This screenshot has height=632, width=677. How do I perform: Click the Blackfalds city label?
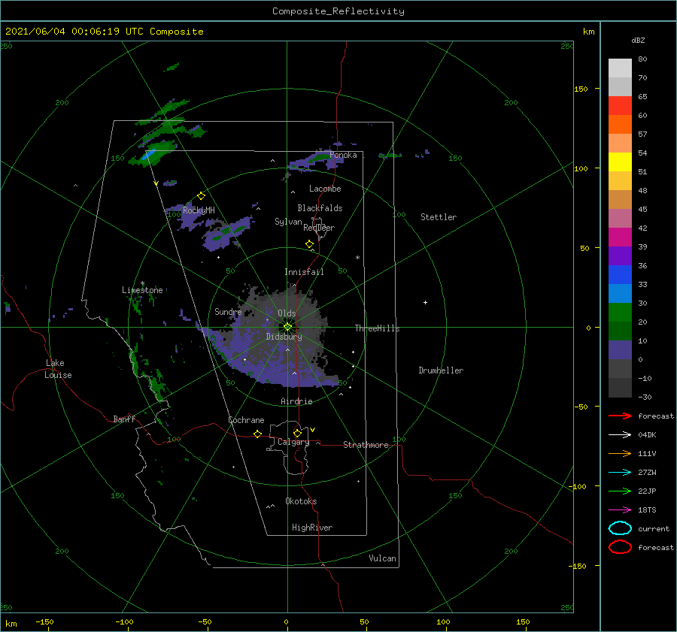click(x=320, y=208)
